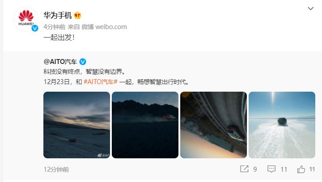Image resolution: width=322 pixels, height=182 pixels.
Task: Click the 微博 weibo.com source link
Action: click(104, 27)
